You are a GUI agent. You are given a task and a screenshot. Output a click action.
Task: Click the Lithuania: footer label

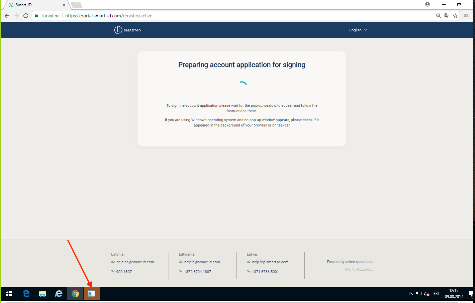187,254
